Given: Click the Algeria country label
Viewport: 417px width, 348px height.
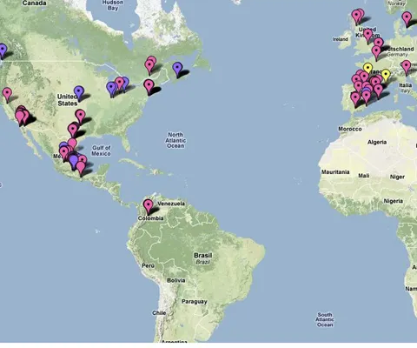Looking at the screenshot, I should pyautogui.click(x=377, y=142).
